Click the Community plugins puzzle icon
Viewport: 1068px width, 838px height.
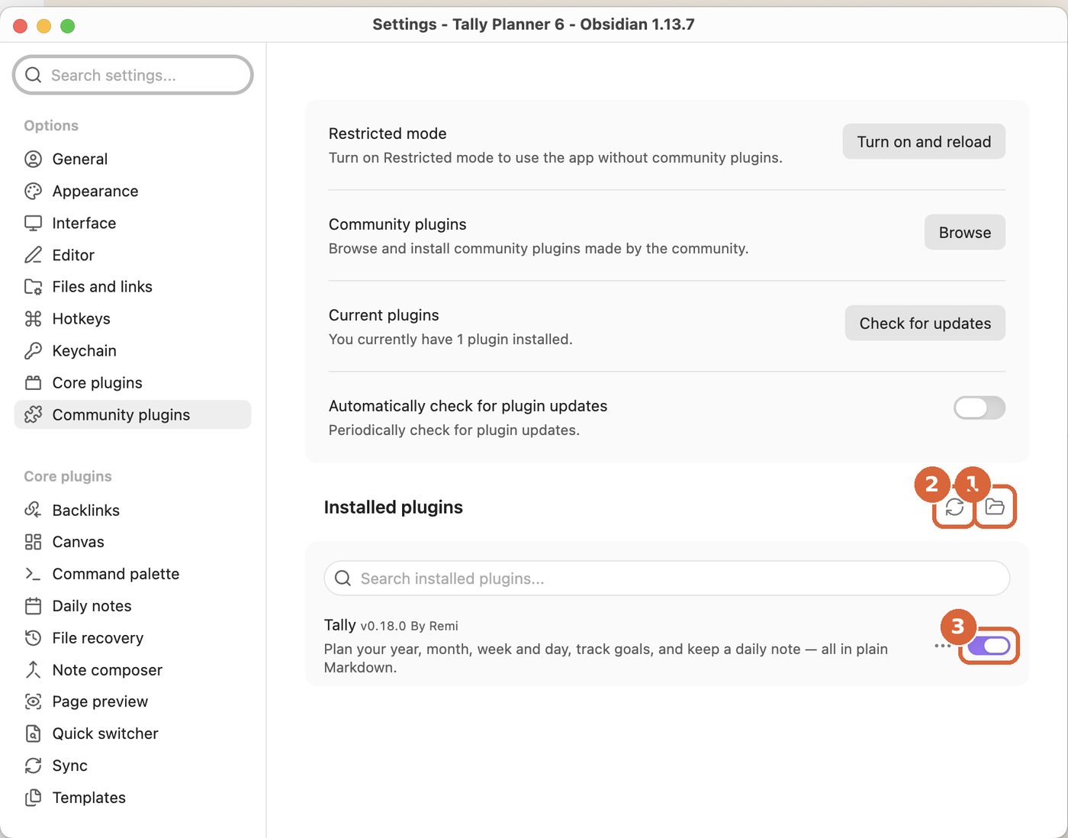(33, 414)
